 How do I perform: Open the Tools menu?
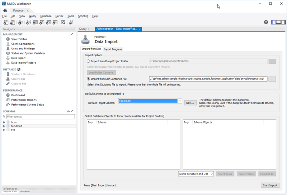71,16
